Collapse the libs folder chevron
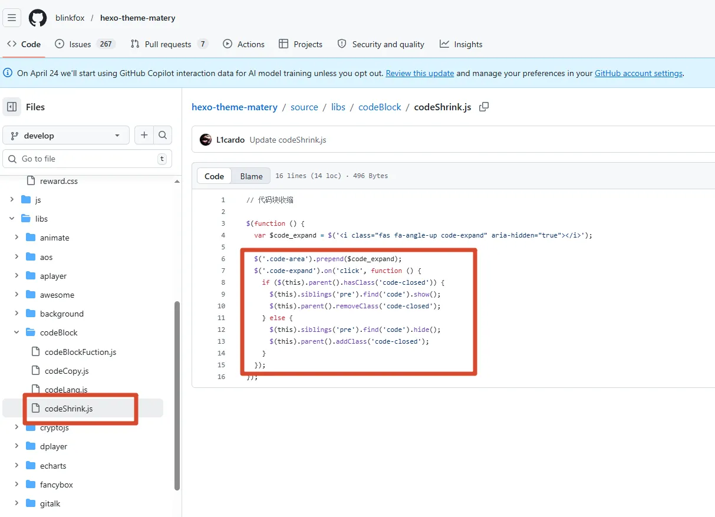Screen dimensions: 715x517 [12, 219]
